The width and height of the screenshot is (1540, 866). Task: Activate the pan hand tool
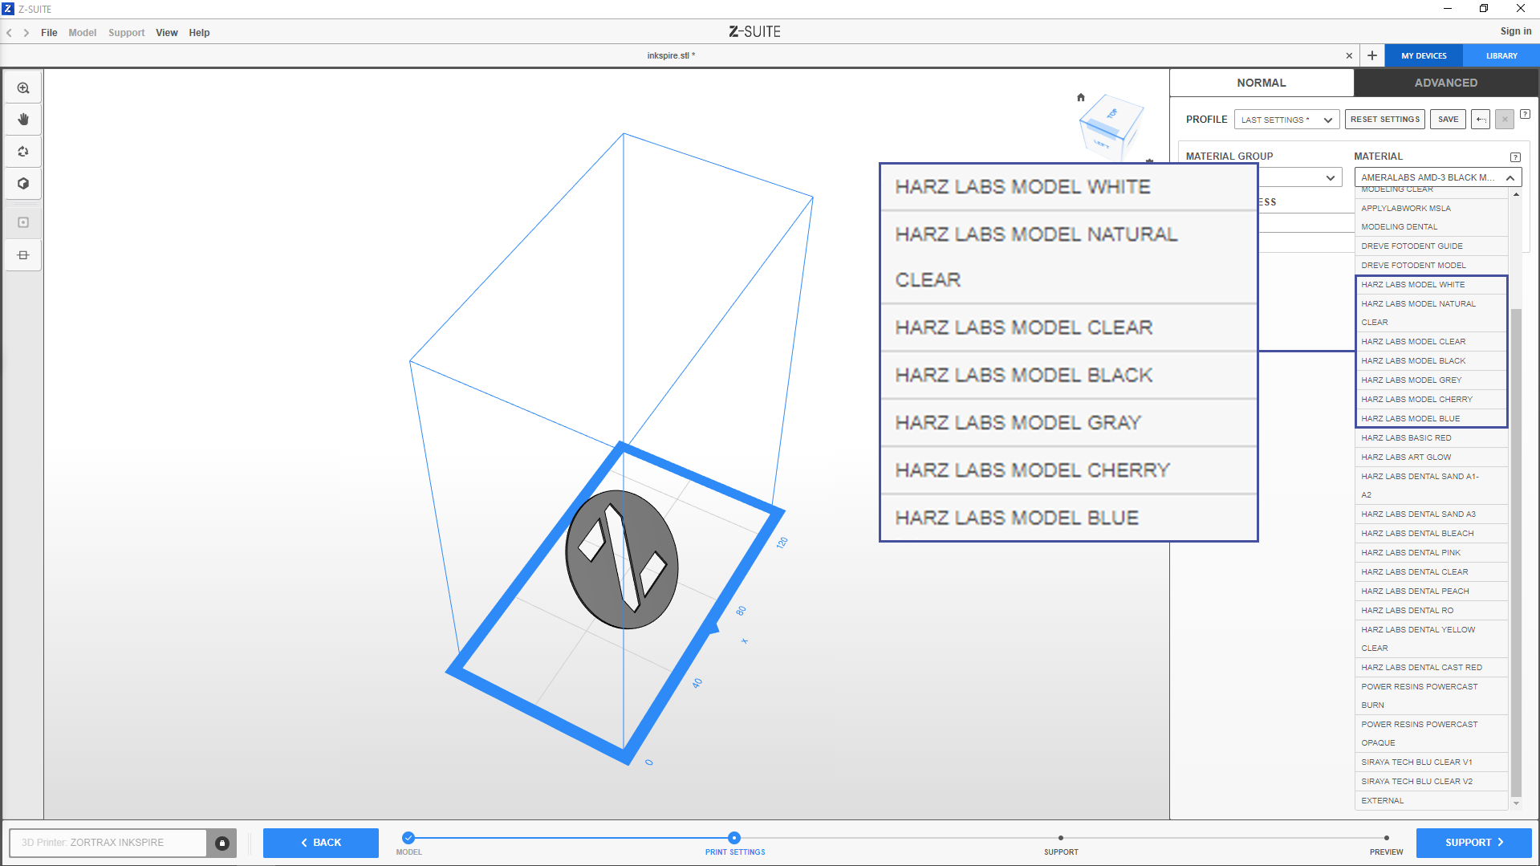(x=23, y=120)
